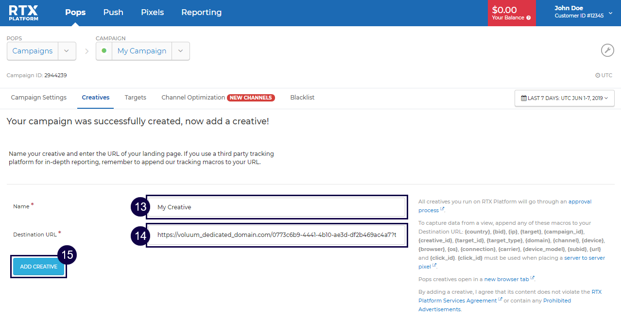Open the Channel Optimization tab
621x319 pixels.
click(x=193, y=98)
